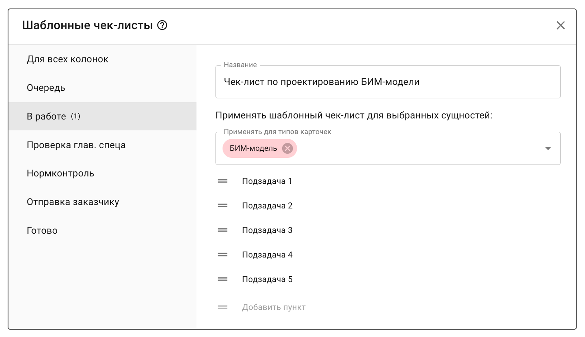
Task: Open the Проверка глав. спеца tab
Action: click(x=102, y=145)
